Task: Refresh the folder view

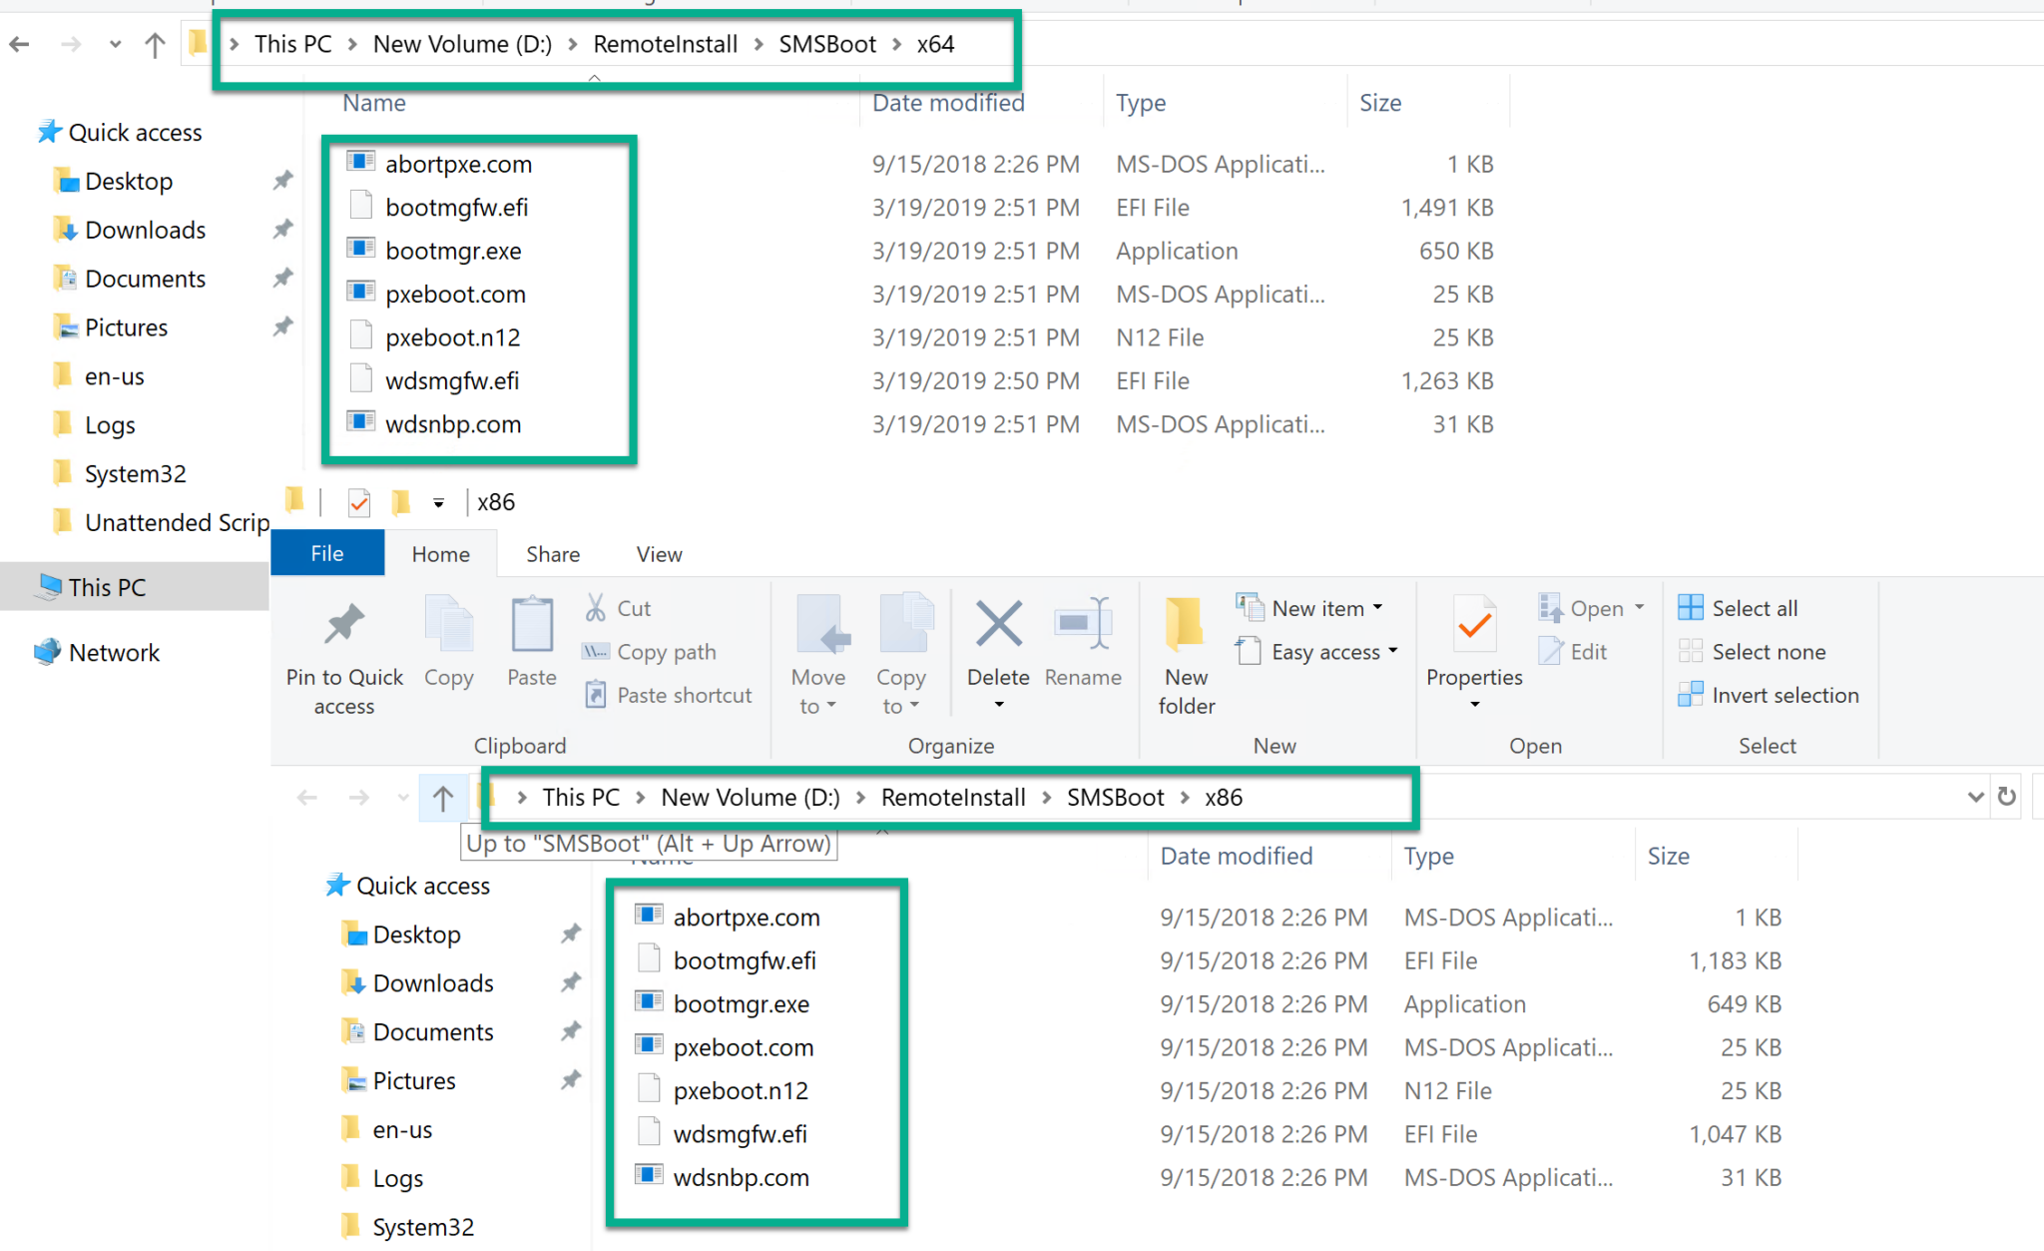Action: click(x=2008, y=797)
